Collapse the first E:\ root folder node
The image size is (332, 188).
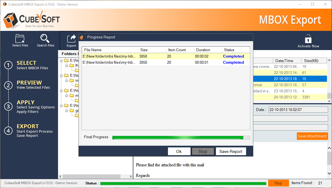pos(61,60)
